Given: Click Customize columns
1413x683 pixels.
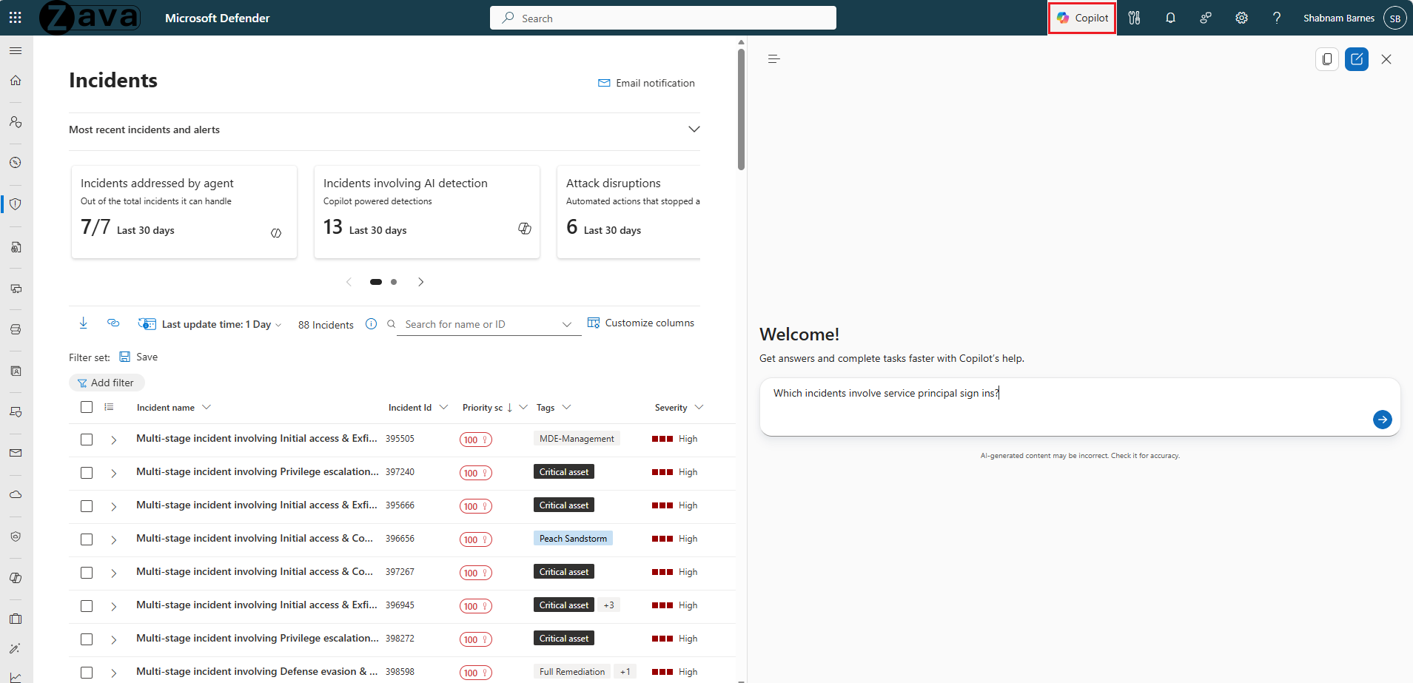Looking at the screenshot, I should point(641,323).
